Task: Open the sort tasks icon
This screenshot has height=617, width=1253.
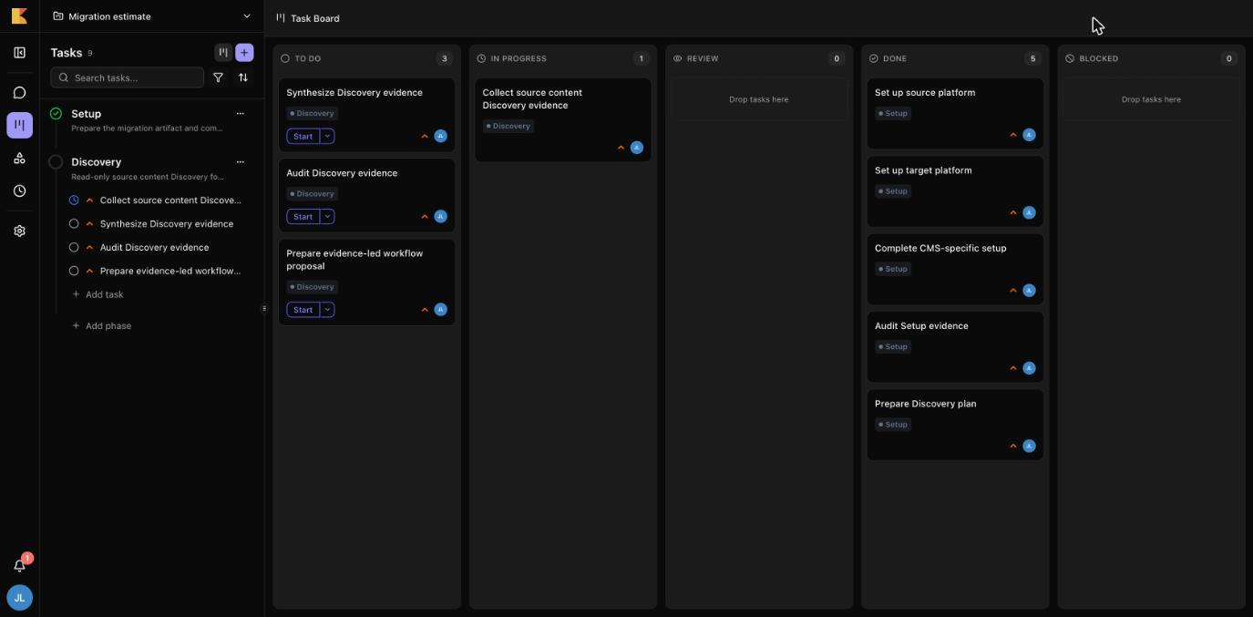Action: pos(243,77)
